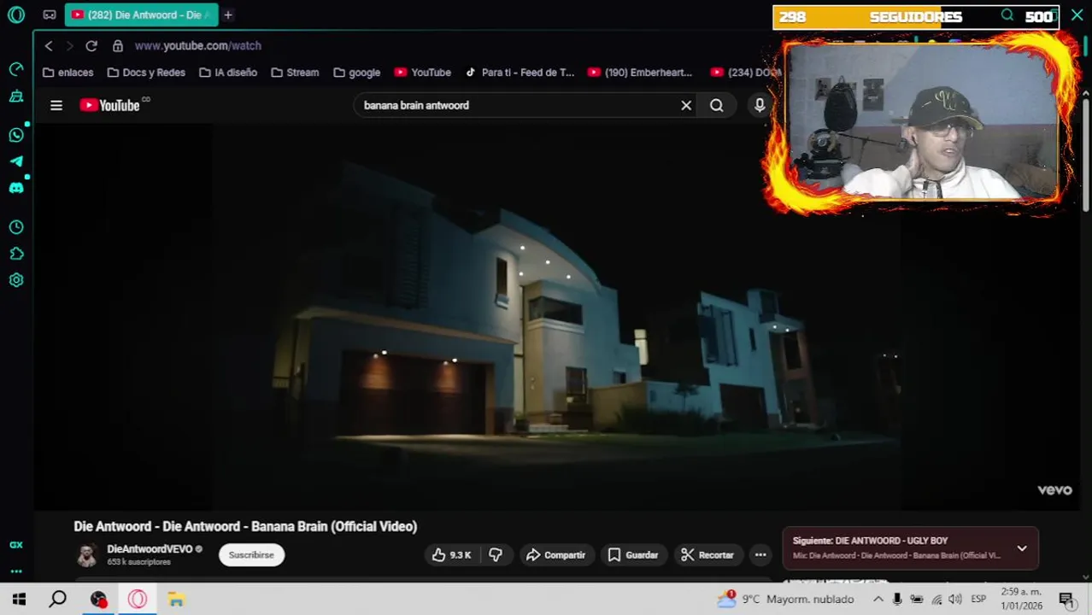Open the volume speaker tray icon
The image size is (1092, 615).
point(955,600)
